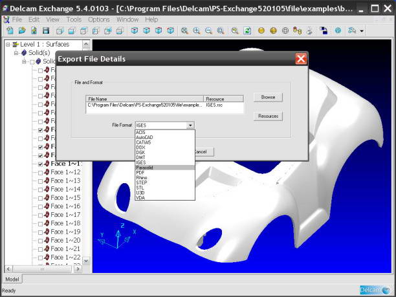
Task: Enable the Face 1~22 checkbox
Action: [40, 258]
